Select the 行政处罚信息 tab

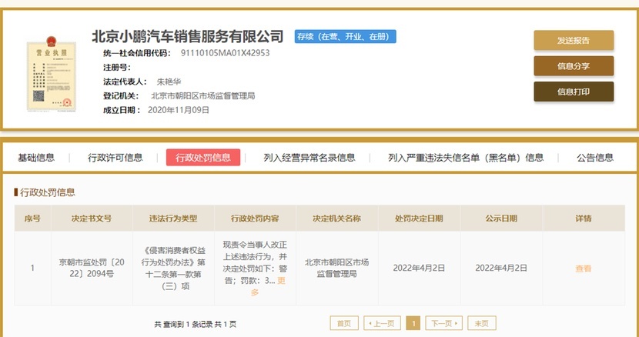(203, 157)
